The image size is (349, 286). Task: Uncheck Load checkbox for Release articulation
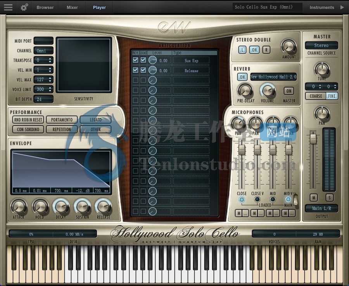[x=143, y=70]
